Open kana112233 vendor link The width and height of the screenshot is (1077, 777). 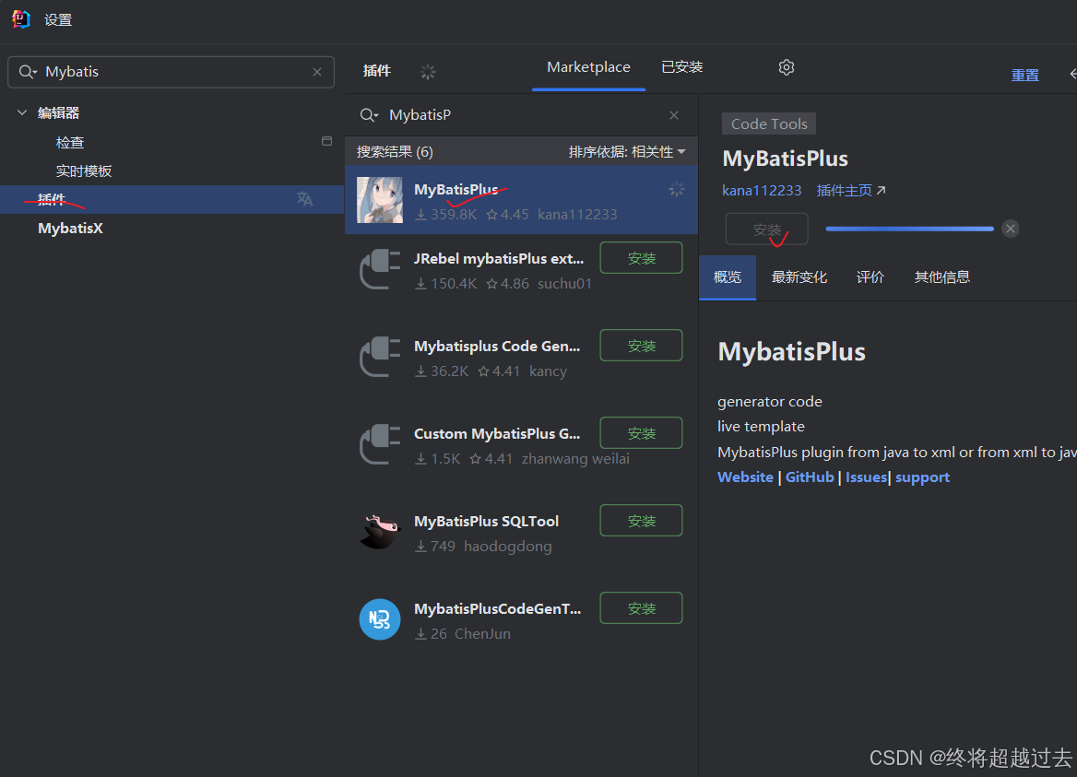[x=762, y=190]
